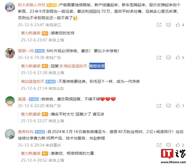Open 奥希科托 username link
The image size is (189, 166).
26,132
